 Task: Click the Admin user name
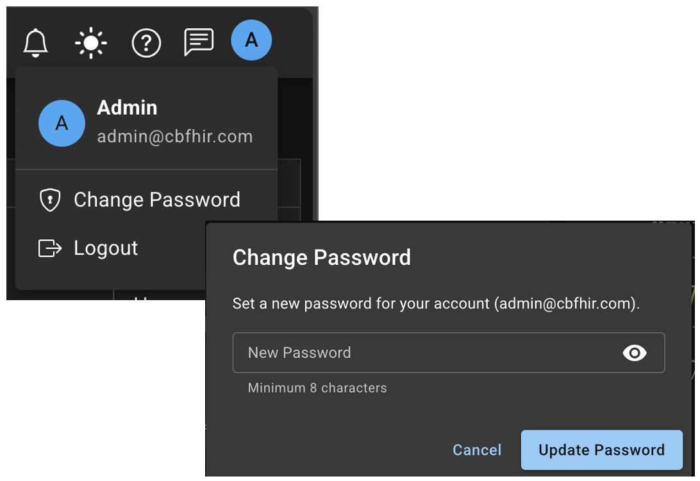[x=127, y=108]
